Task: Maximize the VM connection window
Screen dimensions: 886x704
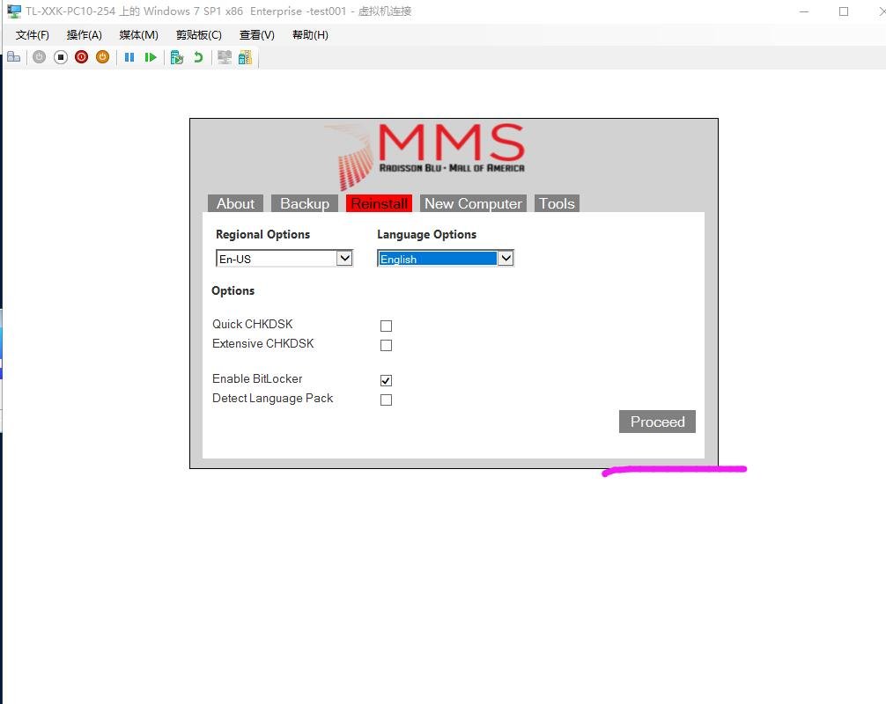Action: click(x=844, y=11)
